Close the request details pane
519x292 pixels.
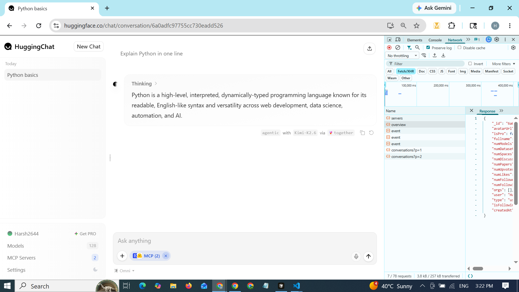point(471,111)
